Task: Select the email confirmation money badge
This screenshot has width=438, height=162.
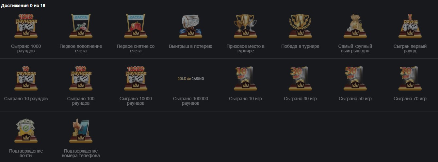Action: (x=26, y=131)
